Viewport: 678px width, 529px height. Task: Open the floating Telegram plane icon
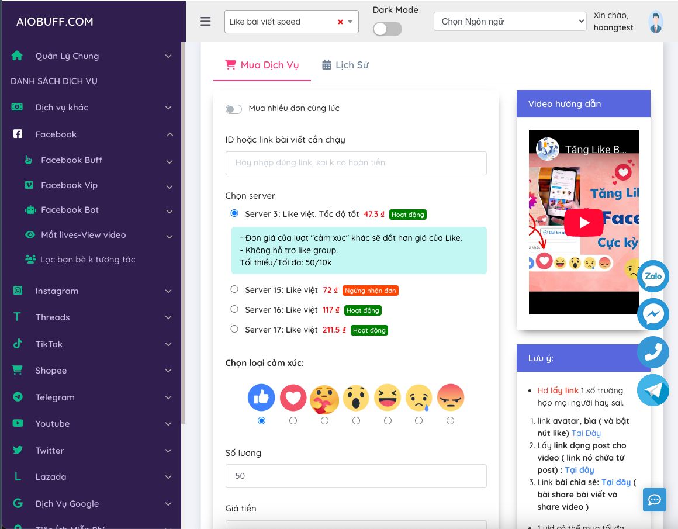pyautogui.click(x=653, y=390)
